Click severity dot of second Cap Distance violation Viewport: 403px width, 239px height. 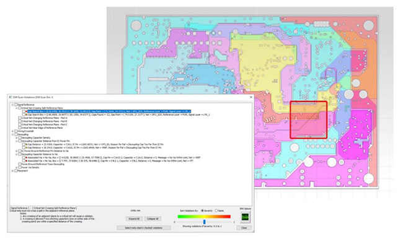(26, 148)
